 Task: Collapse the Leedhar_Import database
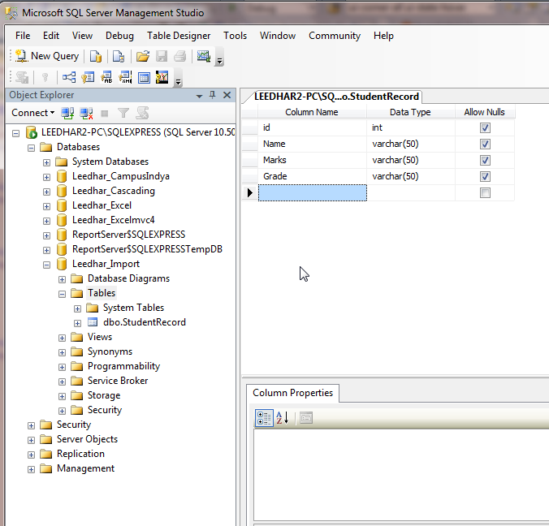coord(46,265)
